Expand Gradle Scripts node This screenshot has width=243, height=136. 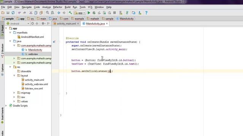click(6, 106)
